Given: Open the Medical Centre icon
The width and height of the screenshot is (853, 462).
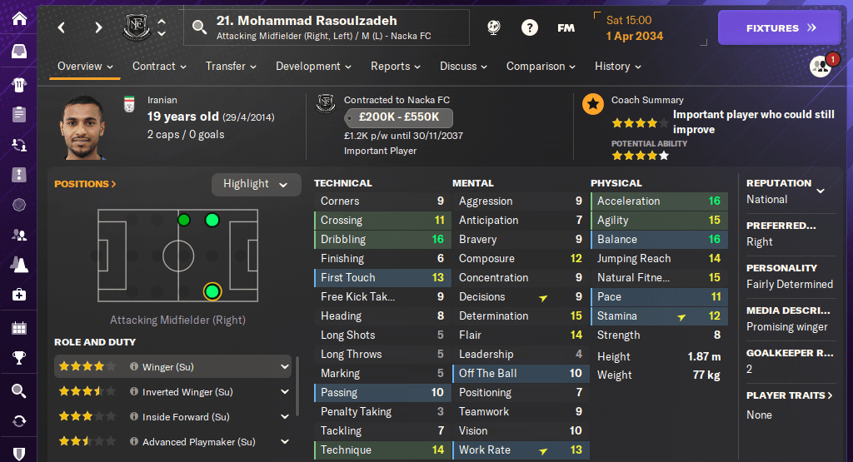Looking at the screenshot, I should tap(18, 295).
